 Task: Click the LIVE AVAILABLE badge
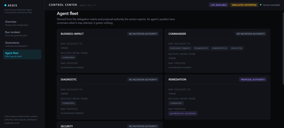pyautogui.click(x=218, y=5)
